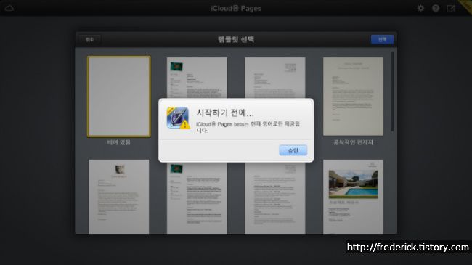Viewport: 472px width, 265px height.
Task: Open the help question mark icon
Action: [x=436, y=8]
